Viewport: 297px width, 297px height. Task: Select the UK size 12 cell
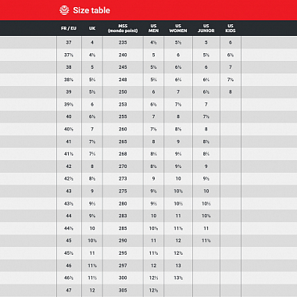(x=92, y=290)
